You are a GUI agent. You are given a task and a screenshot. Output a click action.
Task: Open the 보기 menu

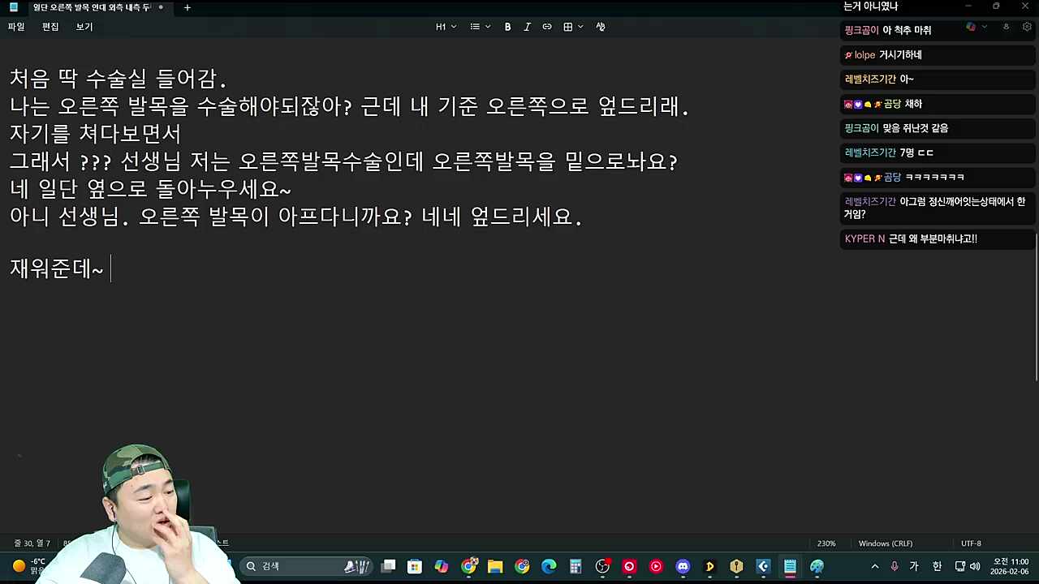pos(83,26)
